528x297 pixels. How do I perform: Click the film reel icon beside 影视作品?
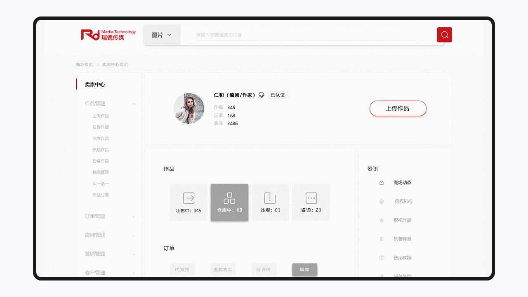point(382,220)
